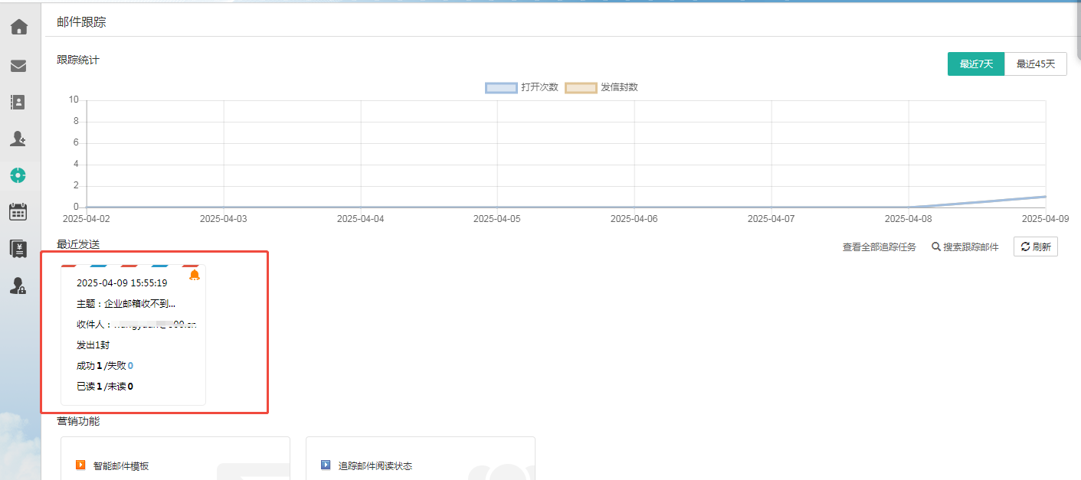Open the 智能邮件模板 feature card

pos(121,465)
